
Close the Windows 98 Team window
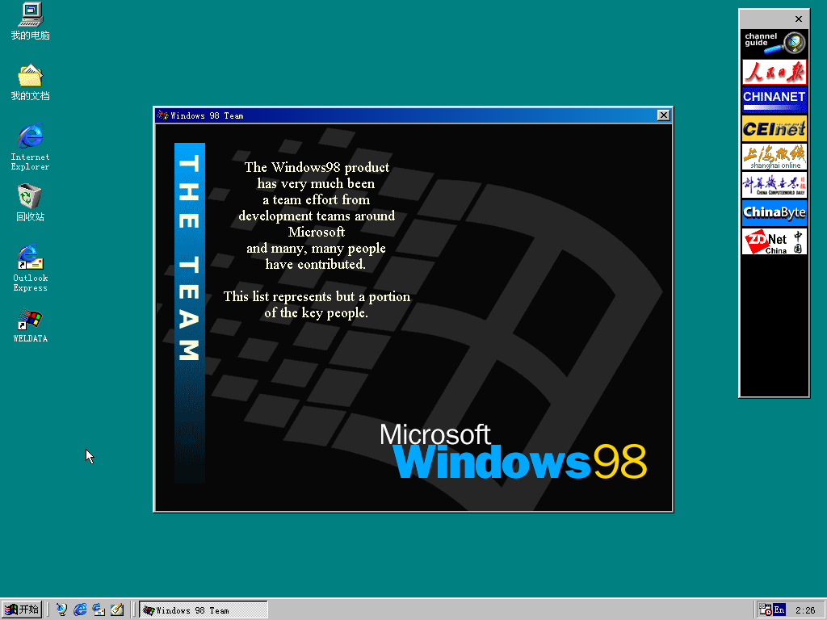[x=663, y=115]
